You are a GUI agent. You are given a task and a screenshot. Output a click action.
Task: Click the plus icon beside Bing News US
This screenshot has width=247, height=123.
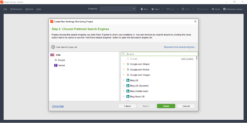[x=124, y=96]
